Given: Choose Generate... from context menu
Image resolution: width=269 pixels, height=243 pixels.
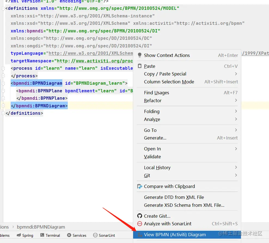Looking at the screenshot, I should pos(187,138).
